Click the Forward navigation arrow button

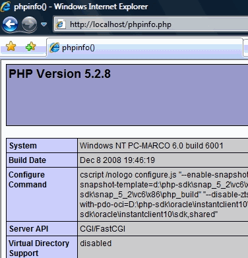click(x=29, y=24)
